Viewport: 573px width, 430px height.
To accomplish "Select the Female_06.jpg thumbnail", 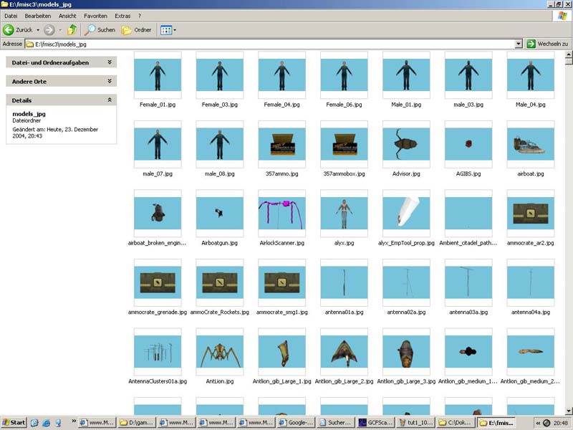I will (x=344, y=75).
